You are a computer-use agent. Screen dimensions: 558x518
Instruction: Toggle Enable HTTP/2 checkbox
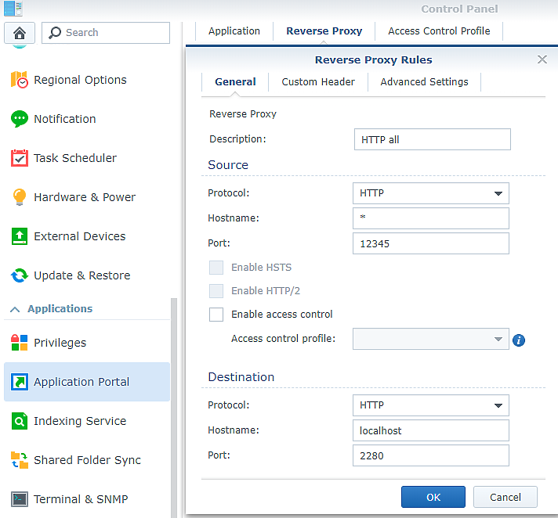216,291
